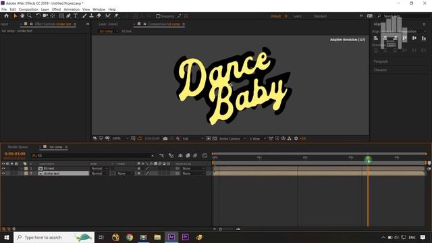Toggle the Snapping checkbox
Viewport: 432px width, 243px height.
pyautogui.click(x=158, y=16)
